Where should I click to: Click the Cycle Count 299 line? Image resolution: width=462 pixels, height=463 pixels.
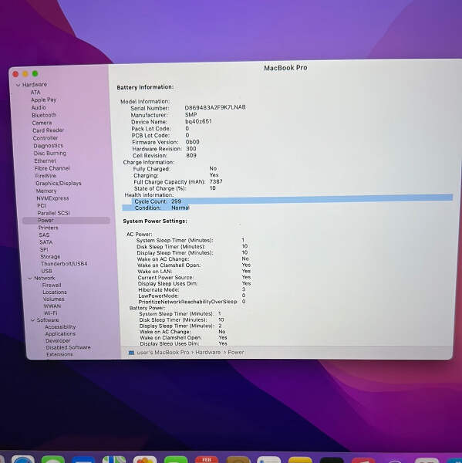[x=292, y=201]
